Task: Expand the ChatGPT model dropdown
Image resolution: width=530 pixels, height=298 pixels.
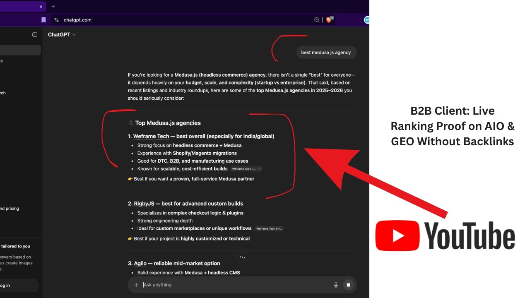Action: [62, 35]
